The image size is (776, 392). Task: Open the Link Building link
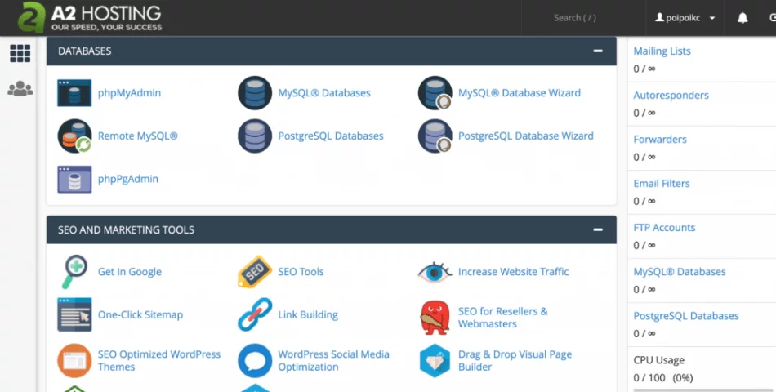(308, 314)
